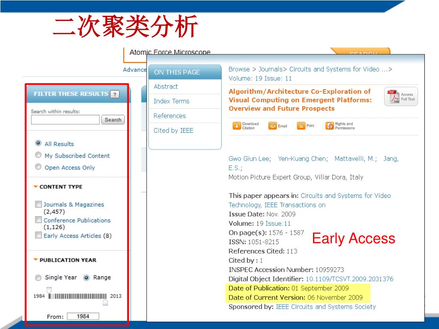The width and height of the screenshot is (439, 329).
Task: Select the Single Year radio button
Action: pyautogui.click(x=38, y=278)
